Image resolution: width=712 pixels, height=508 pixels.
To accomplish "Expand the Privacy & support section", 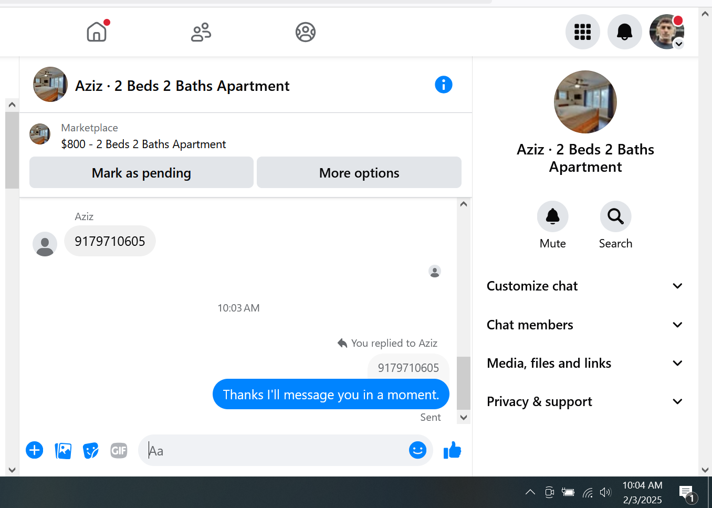I will 585,401.
